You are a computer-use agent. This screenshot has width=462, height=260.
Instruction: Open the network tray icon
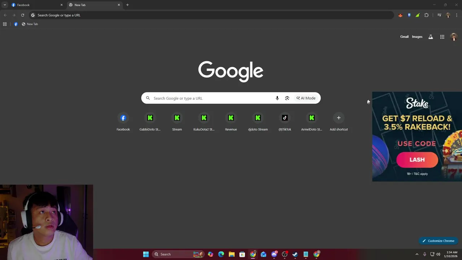(x=432, y=254)
